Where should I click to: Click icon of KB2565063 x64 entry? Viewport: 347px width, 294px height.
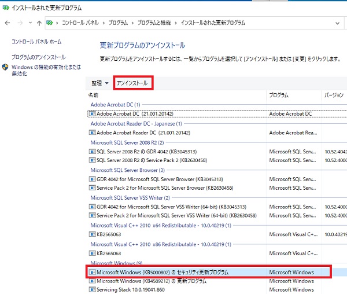pyautogui.click(x=93, y=234)
